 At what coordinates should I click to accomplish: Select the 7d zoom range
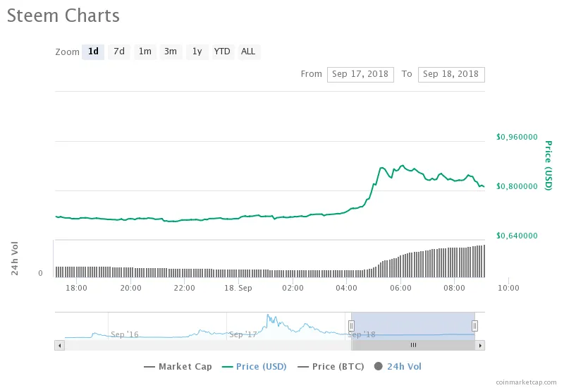tap(119, 51)
